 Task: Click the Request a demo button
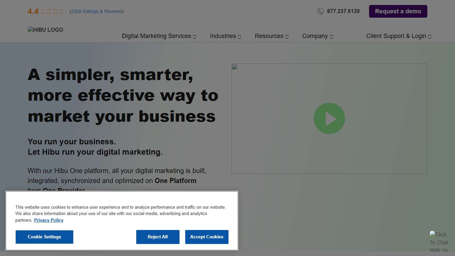pos(398,11)
